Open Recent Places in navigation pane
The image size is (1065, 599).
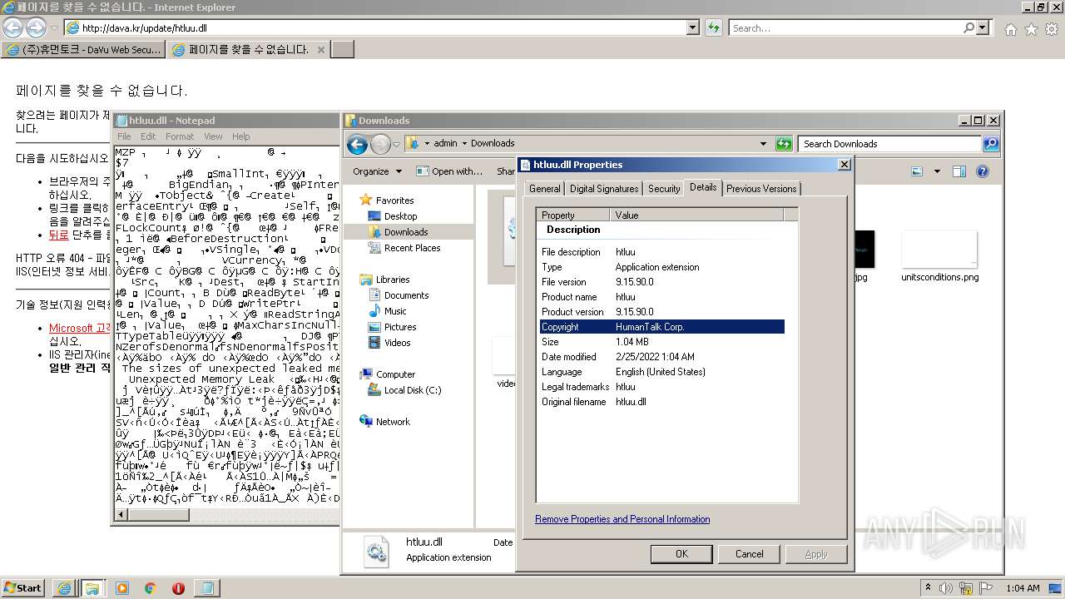[x=412, y=248]
